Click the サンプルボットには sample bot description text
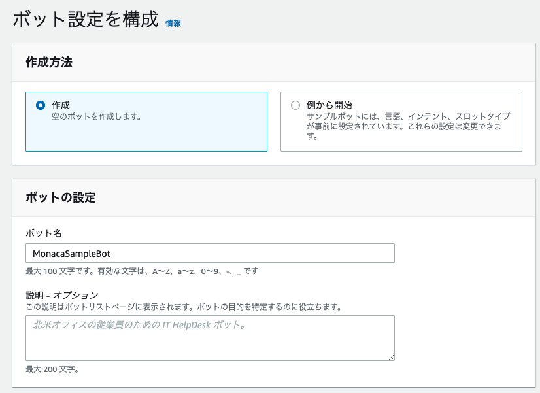 (408, 126)
